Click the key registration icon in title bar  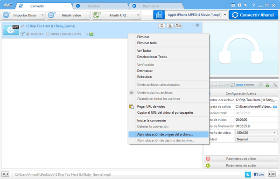[x=245, y=5]
